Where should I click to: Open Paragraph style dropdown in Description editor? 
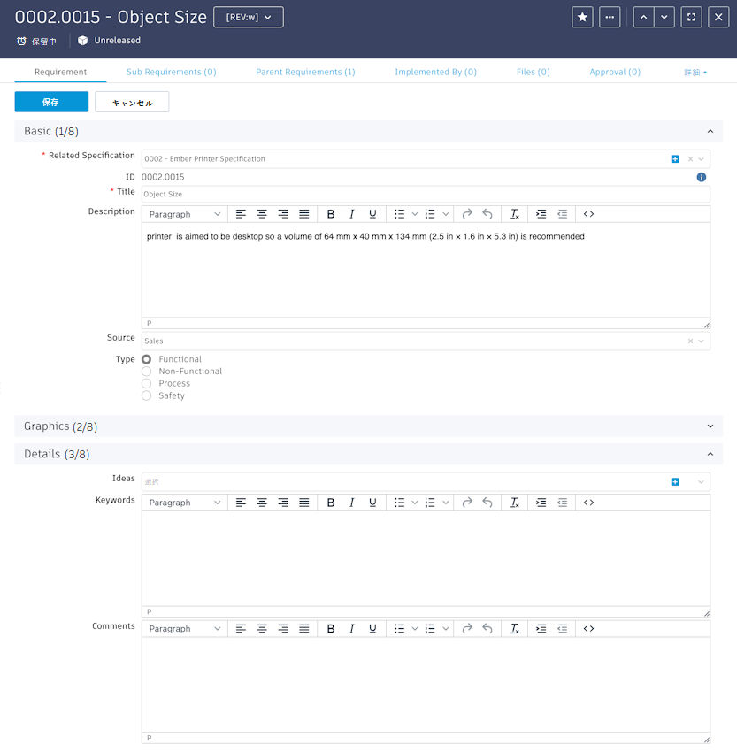pyautogui.click(x=185, y=214)
